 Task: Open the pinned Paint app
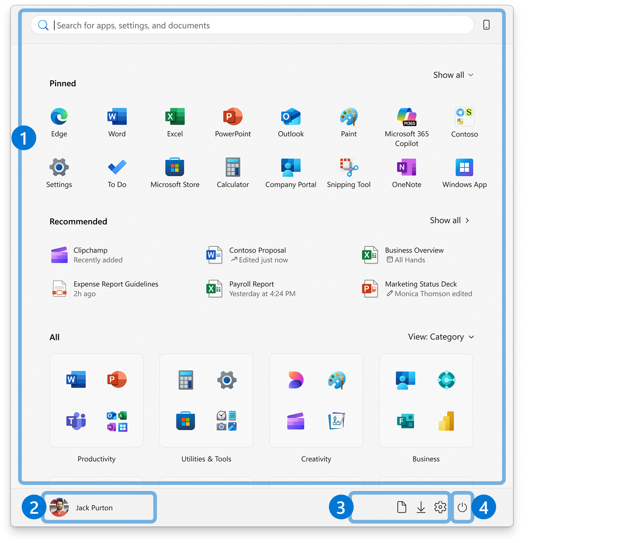(349, 123)
